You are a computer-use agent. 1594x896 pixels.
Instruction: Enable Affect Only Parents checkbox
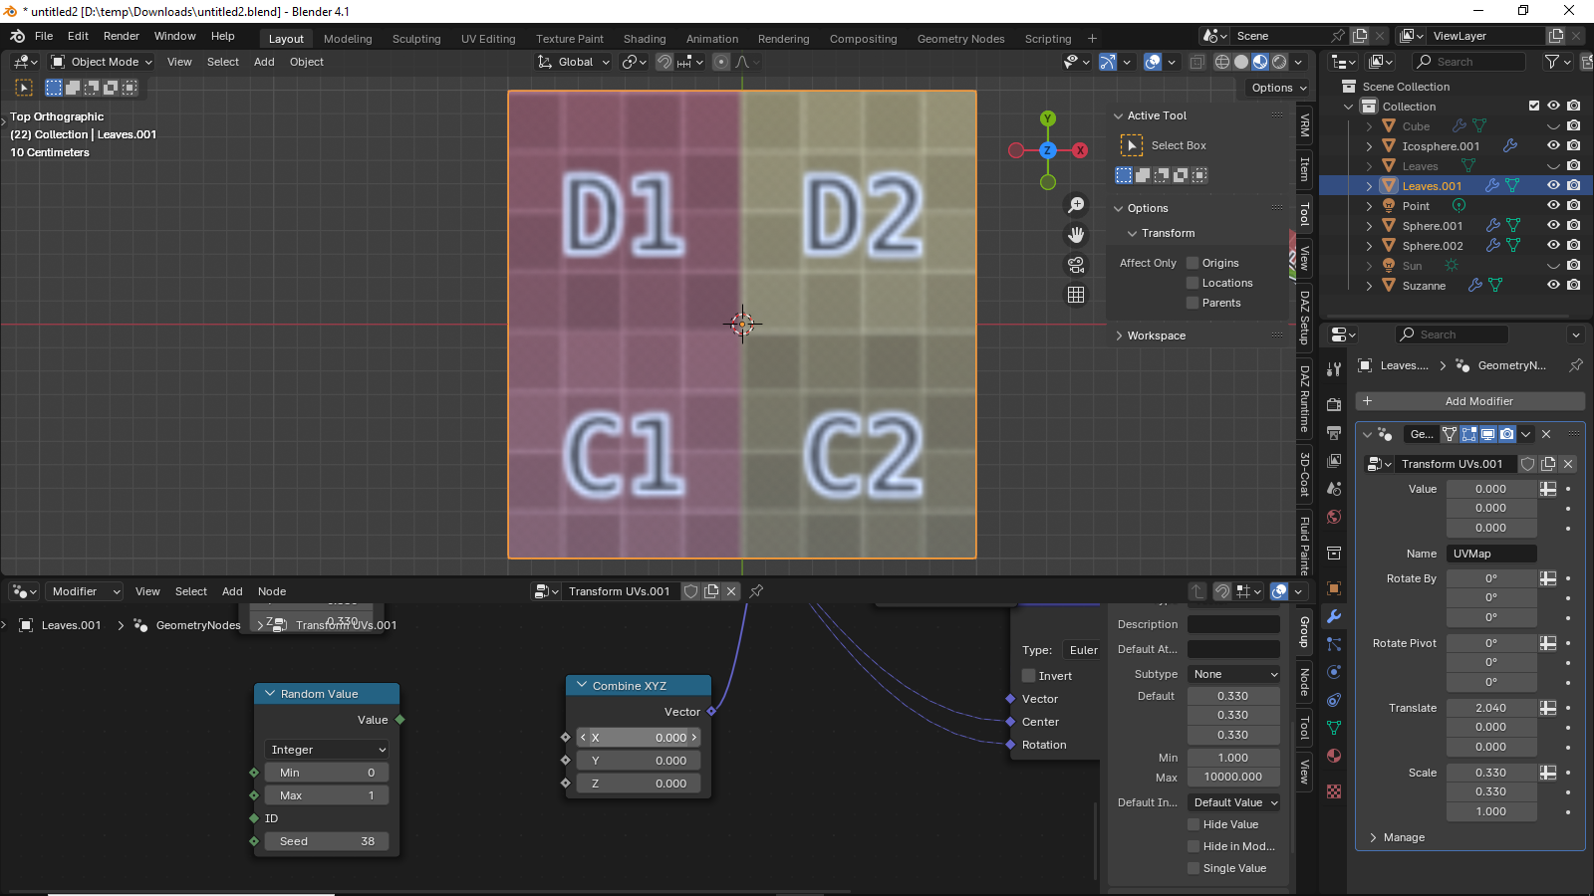[1193, 303]
